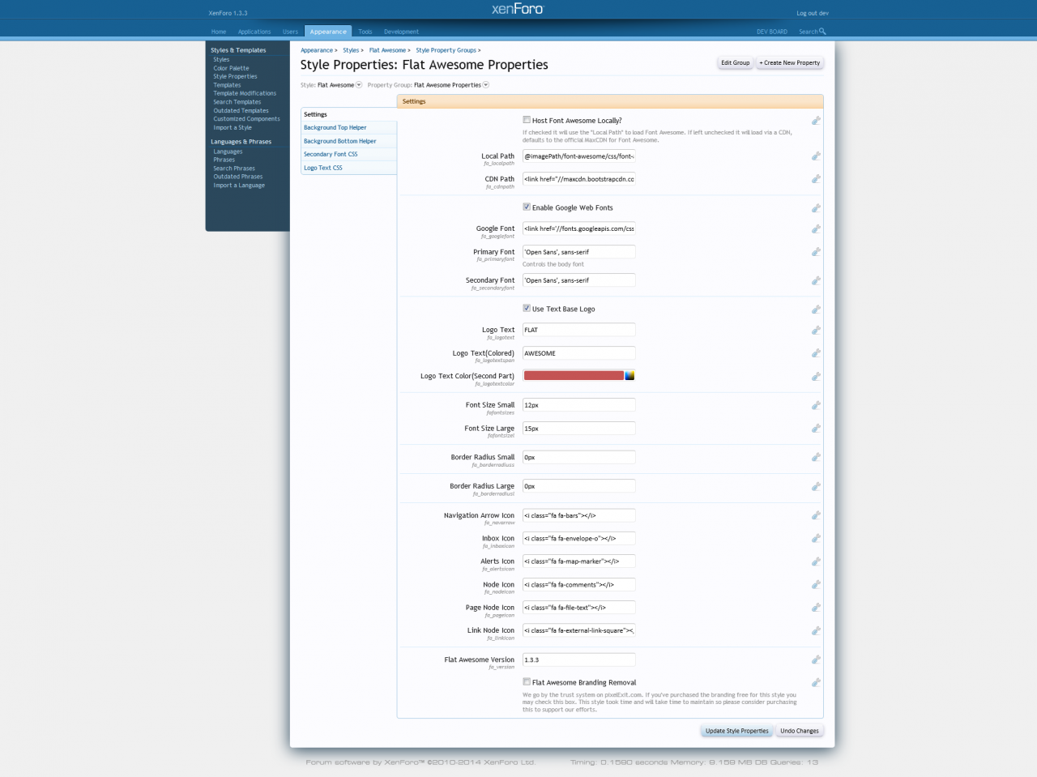The height and width of the screenshot is (777, 1037).
Task: Enable Host Font Awesome Locally checkbox
Action: pyautogui.click(x=527, y=120)
